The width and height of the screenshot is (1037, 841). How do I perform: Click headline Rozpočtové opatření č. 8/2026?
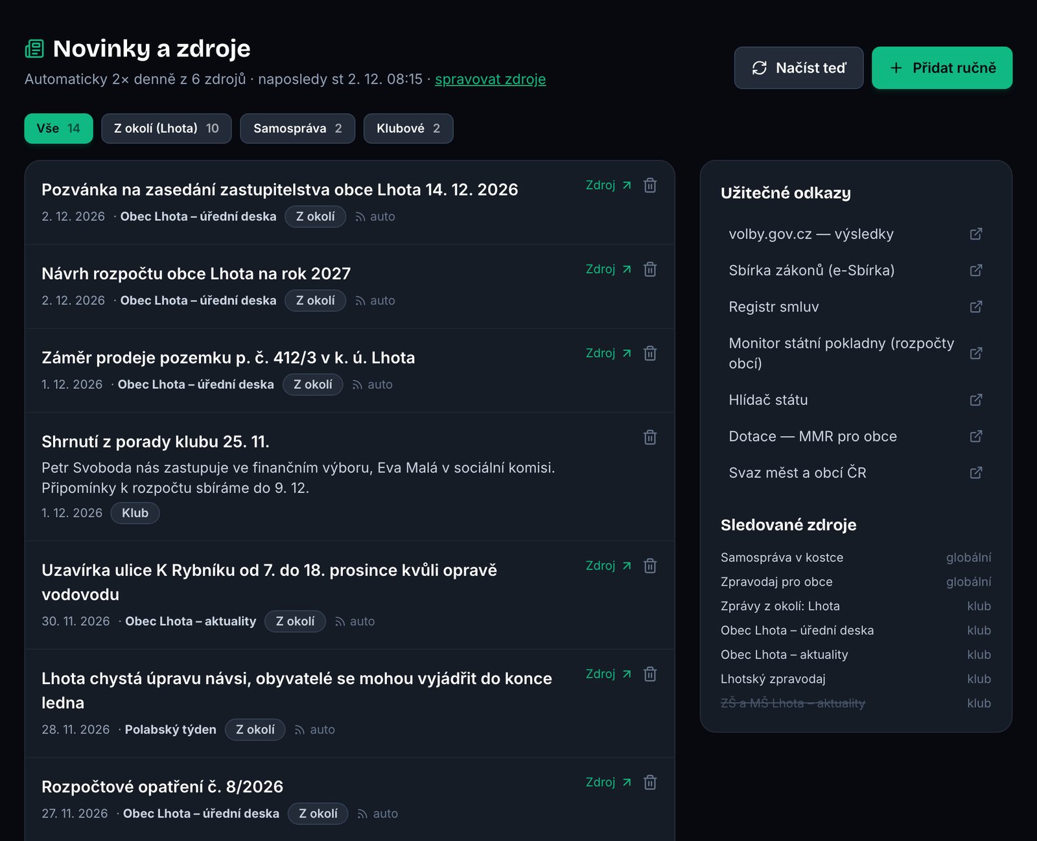162,787
